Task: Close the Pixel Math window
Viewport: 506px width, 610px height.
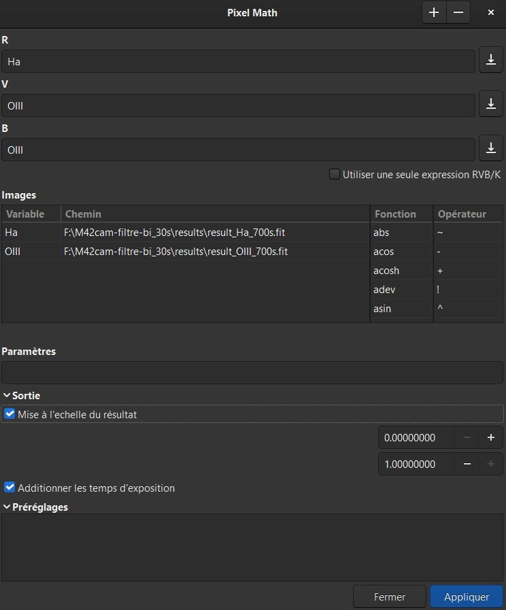Action: click(491, 12)
